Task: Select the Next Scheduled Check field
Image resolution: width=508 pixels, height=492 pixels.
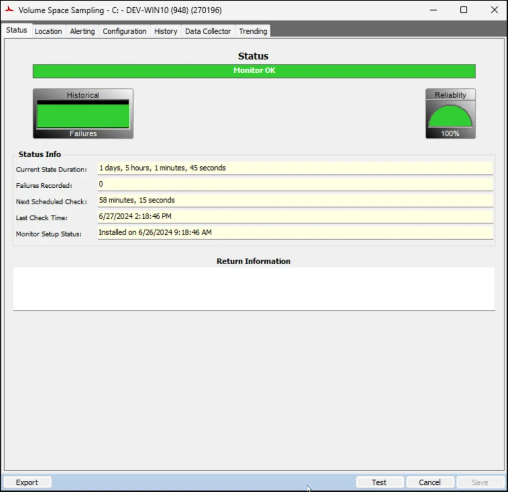Action: [295, 200]
